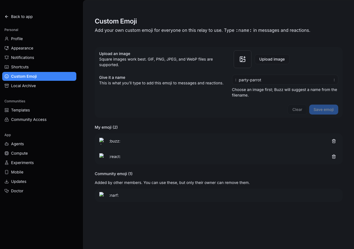Click the Custom Emoji smiley icon
Viewport: 354px width, 249px height.
coord(7,76)
